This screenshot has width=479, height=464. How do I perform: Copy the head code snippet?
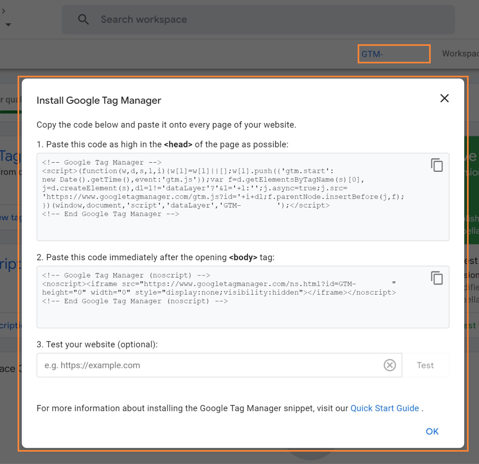pyautogui.click(x=437, y=165)
